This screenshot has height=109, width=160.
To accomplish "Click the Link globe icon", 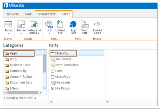I will pyautogui.click(x=49, y=25).
